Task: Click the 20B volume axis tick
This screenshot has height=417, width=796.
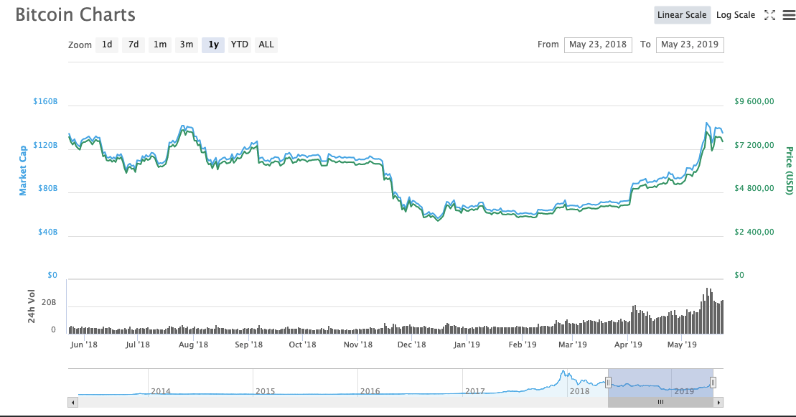Action: tap(49, 303)
